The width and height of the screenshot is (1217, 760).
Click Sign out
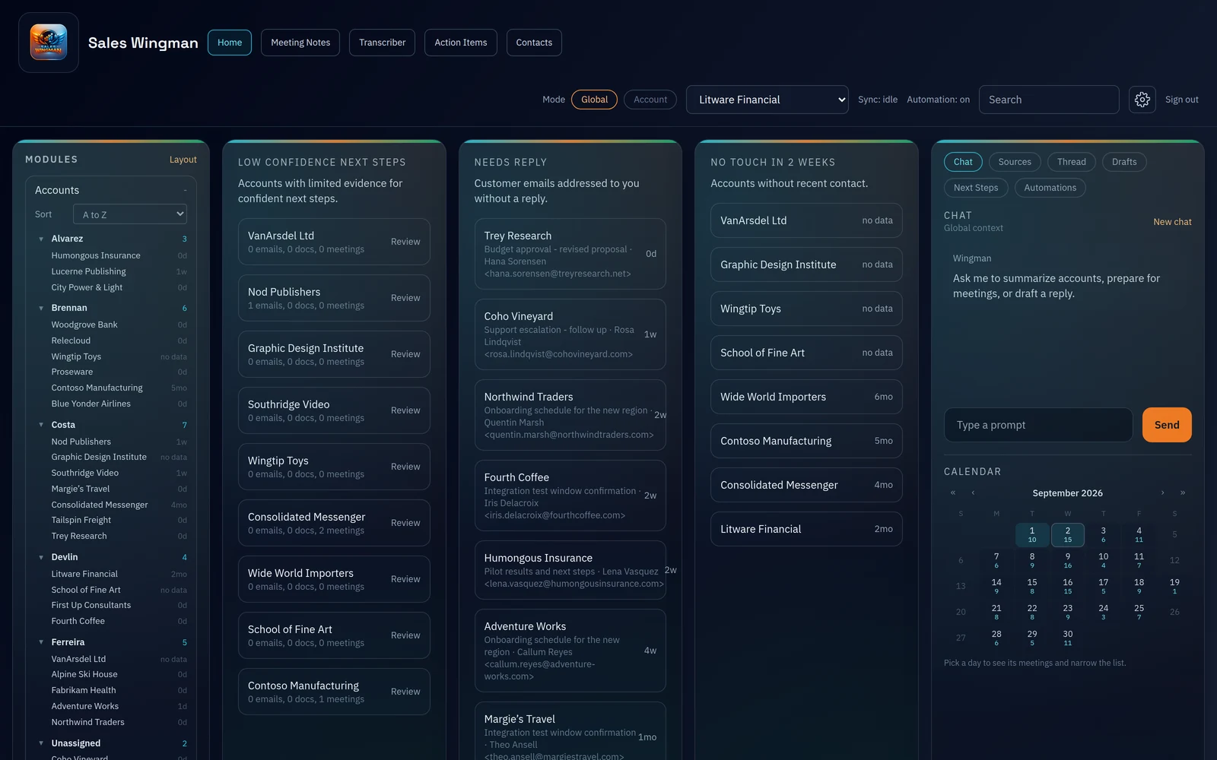1181,100
